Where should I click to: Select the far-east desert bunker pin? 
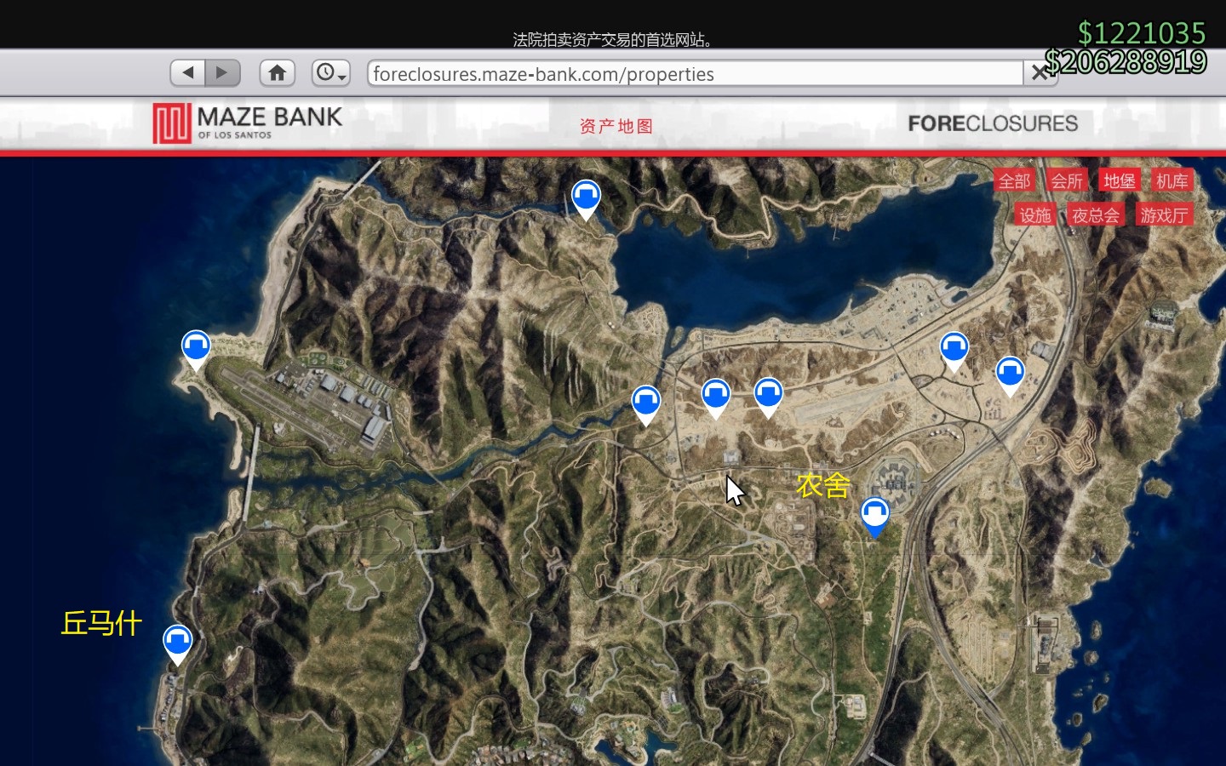click(x=1010, y=374)
